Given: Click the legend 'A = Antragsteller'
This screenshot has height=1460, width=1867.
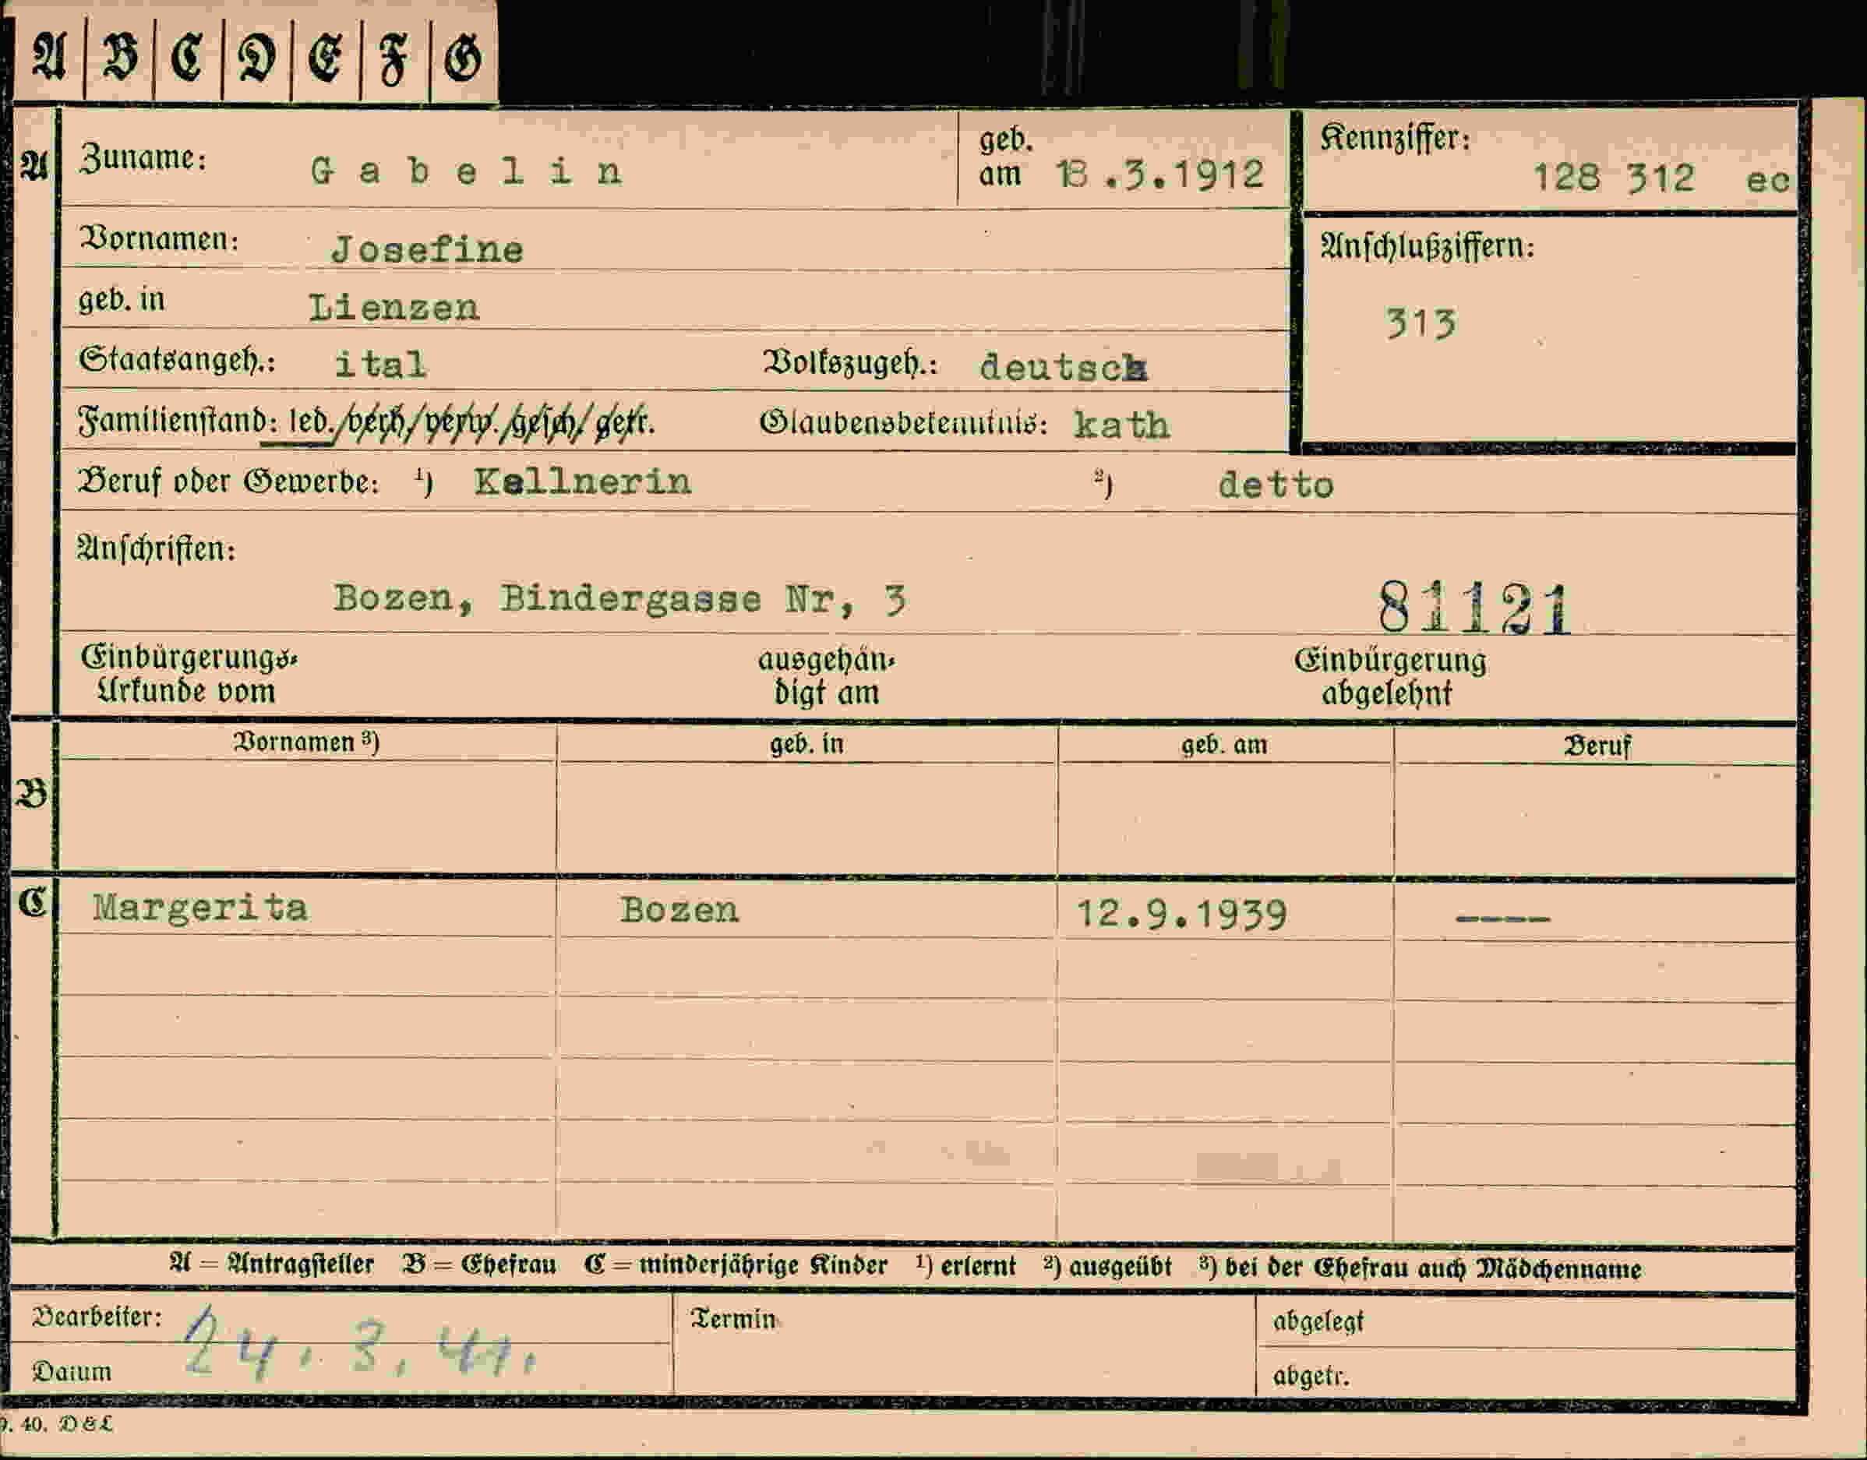Looking at the screenshot, I should click(x=272, y=1264).
